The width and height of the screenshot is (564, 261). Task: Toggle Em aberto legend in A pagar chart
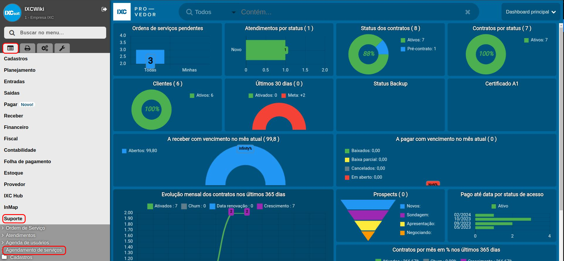364,177
